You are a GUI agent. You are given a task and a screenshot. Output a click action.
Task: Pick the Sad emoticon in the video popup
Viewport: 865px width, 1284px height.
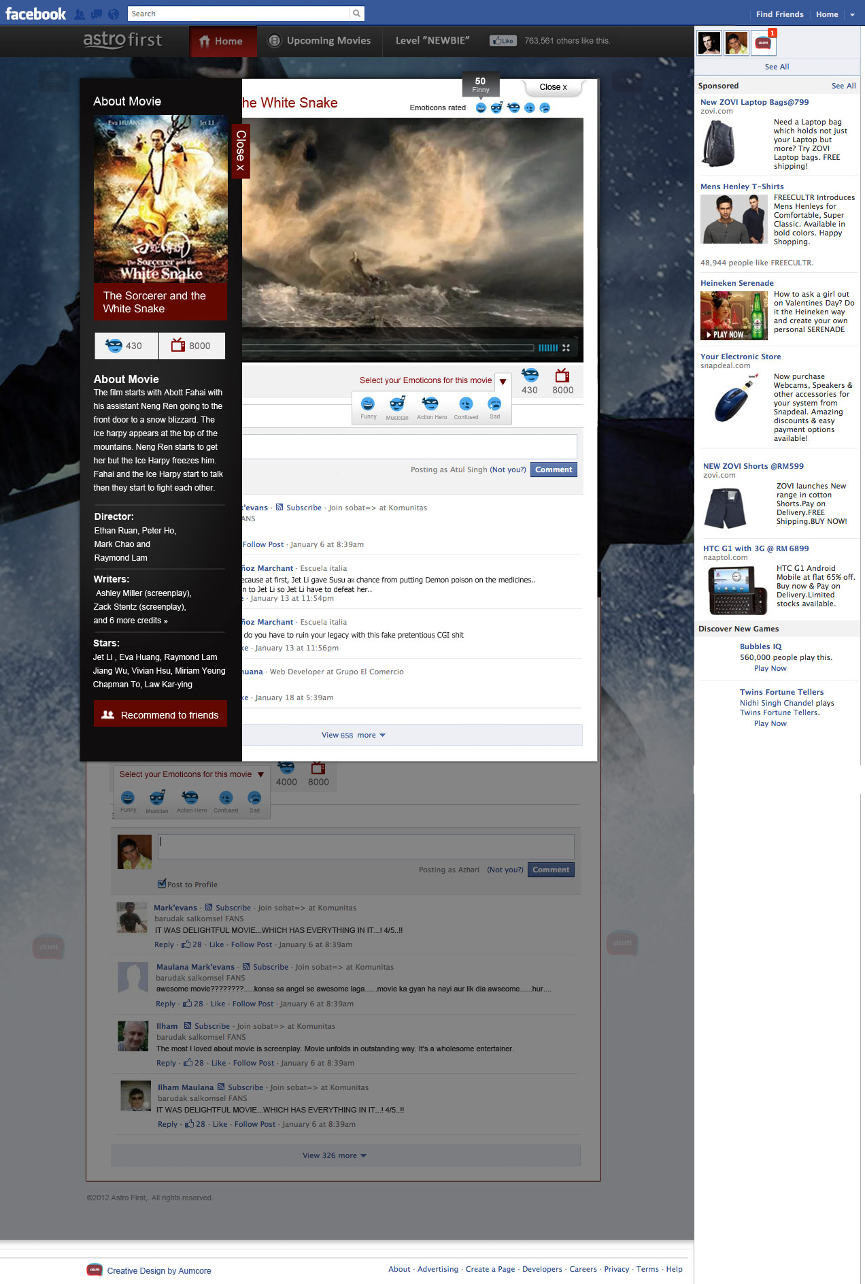(x=494, y=404)
